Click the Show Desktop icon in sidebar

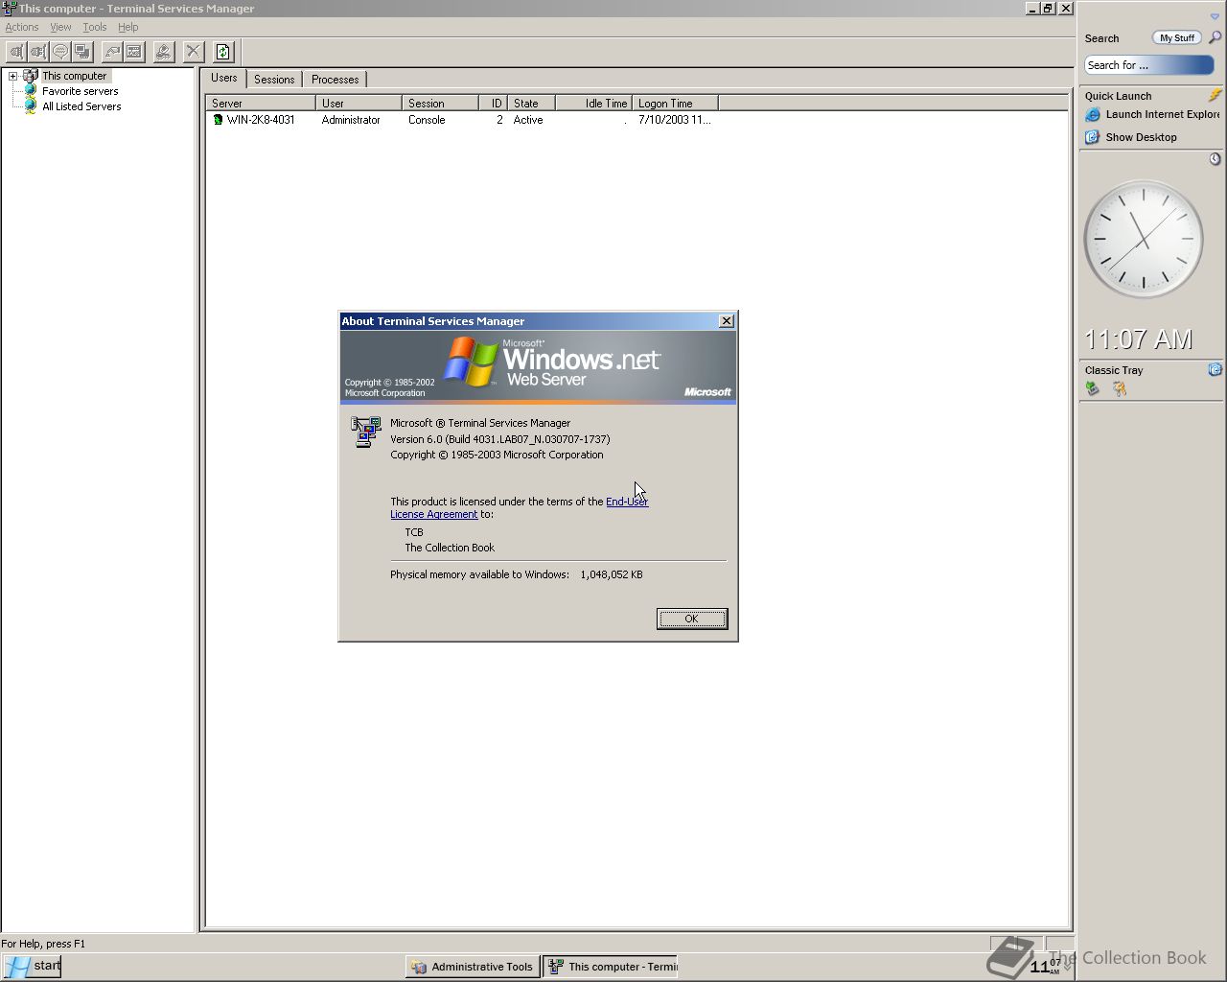(x=1092, y=137)
